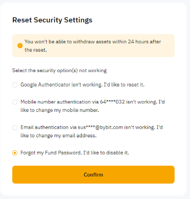This screenshot has width=190, height=199.
Task: Toggle the Forgot my Fund Password radio
Action: tap(15, 153)
